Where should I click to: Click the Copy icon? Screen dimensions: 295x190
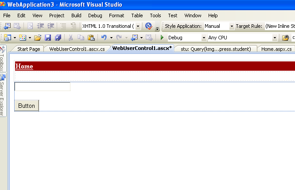[81, 38]
